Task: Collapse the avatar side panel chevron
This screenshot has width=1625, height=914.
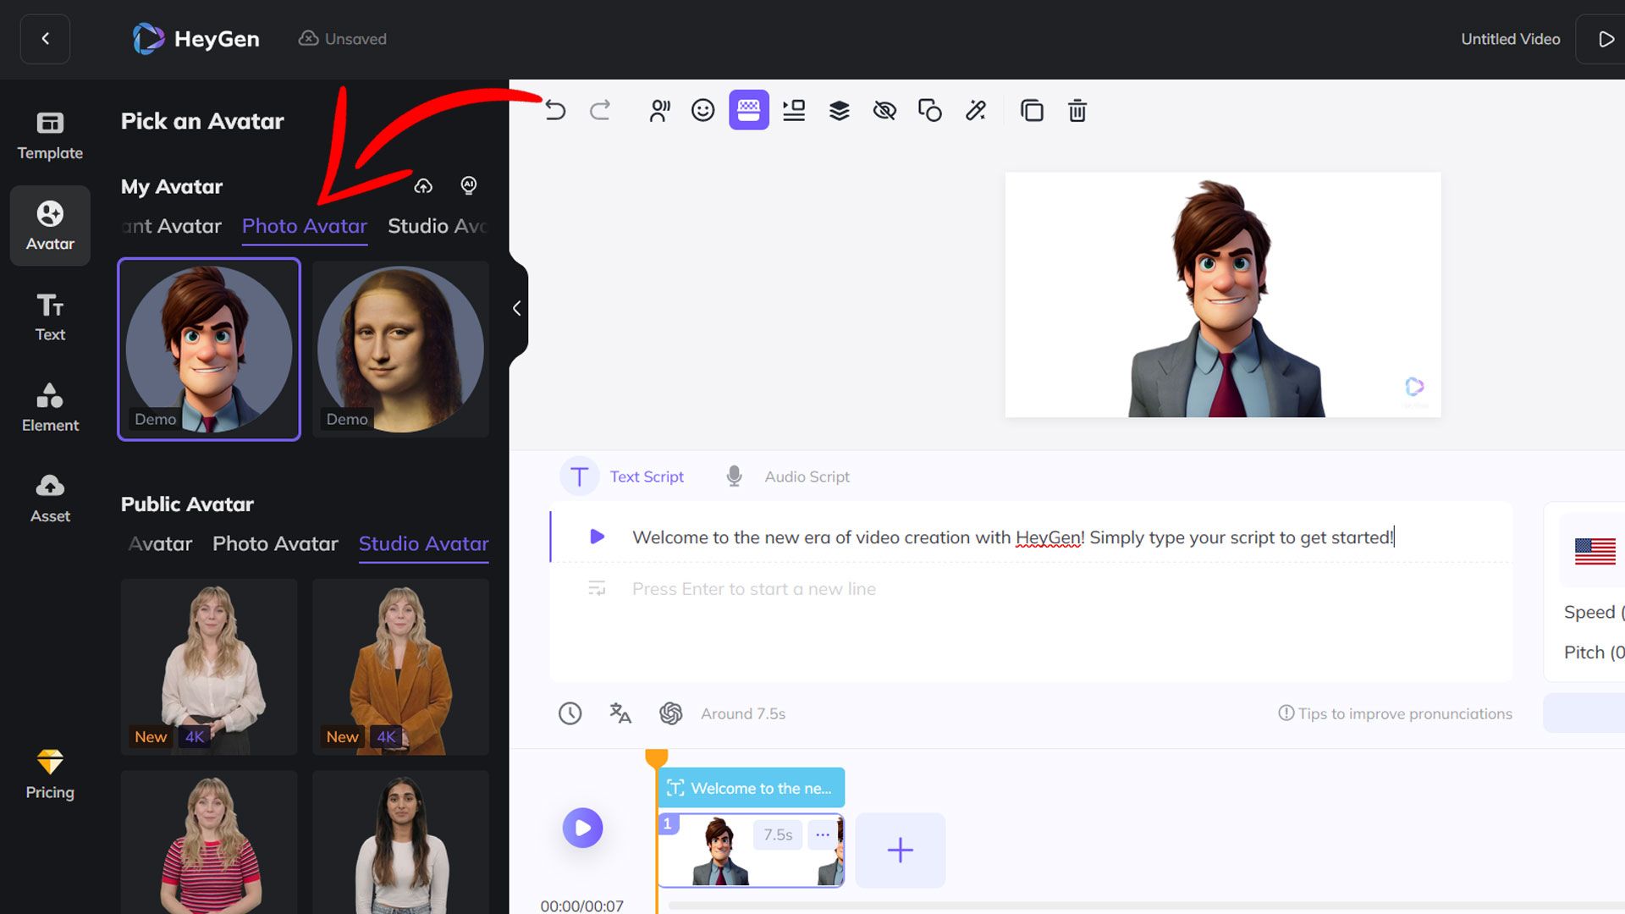Action: coord(516,308)
